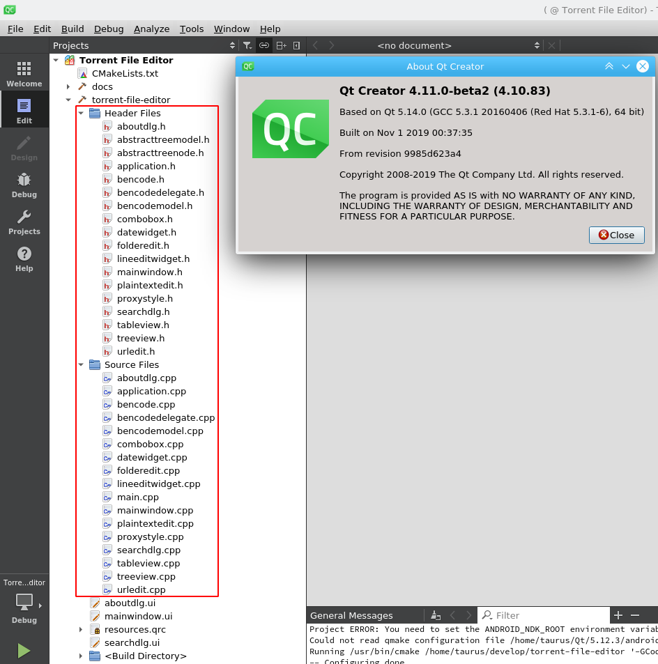The width and height of the screenshot is (658, 664).
Task: Select the Header Files folder label
Action: pos(132,113)
